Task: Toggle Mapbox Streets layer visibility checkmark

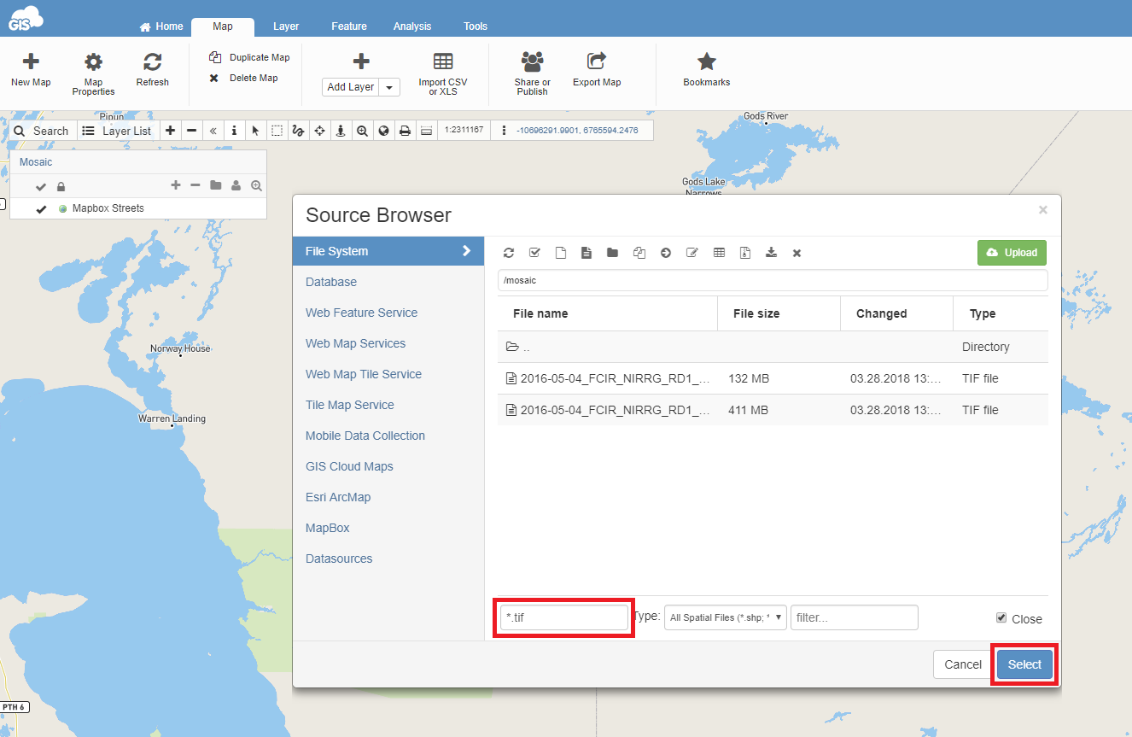Action: (x=41, y=209)
